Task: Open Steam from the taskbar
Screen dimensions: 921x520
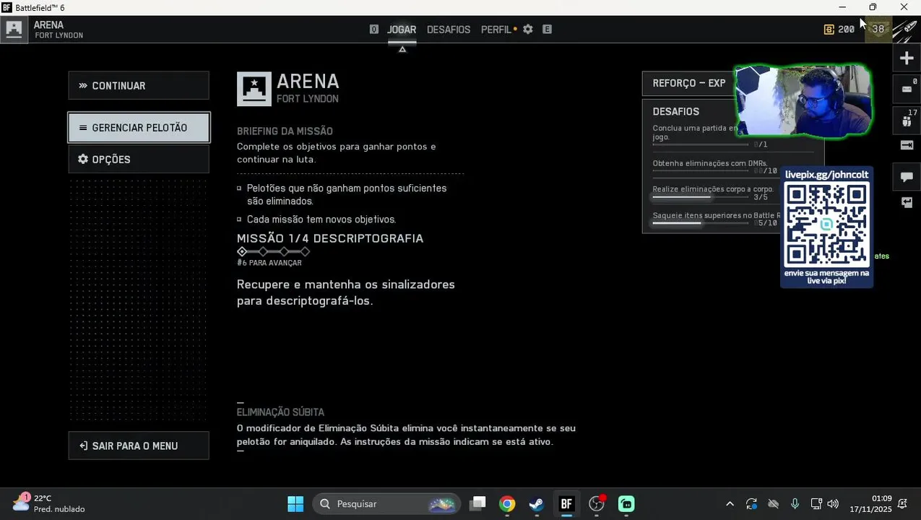Action: pos(537,503)
